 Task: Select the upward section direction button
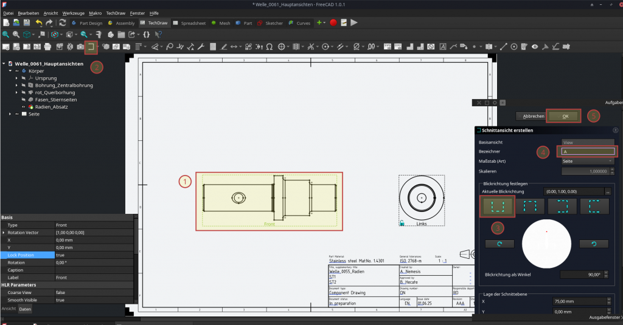click(x=498, y=207)
